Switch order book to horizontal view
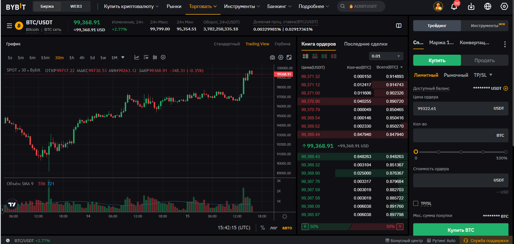The image size is (514, 244). pos(315,56)
